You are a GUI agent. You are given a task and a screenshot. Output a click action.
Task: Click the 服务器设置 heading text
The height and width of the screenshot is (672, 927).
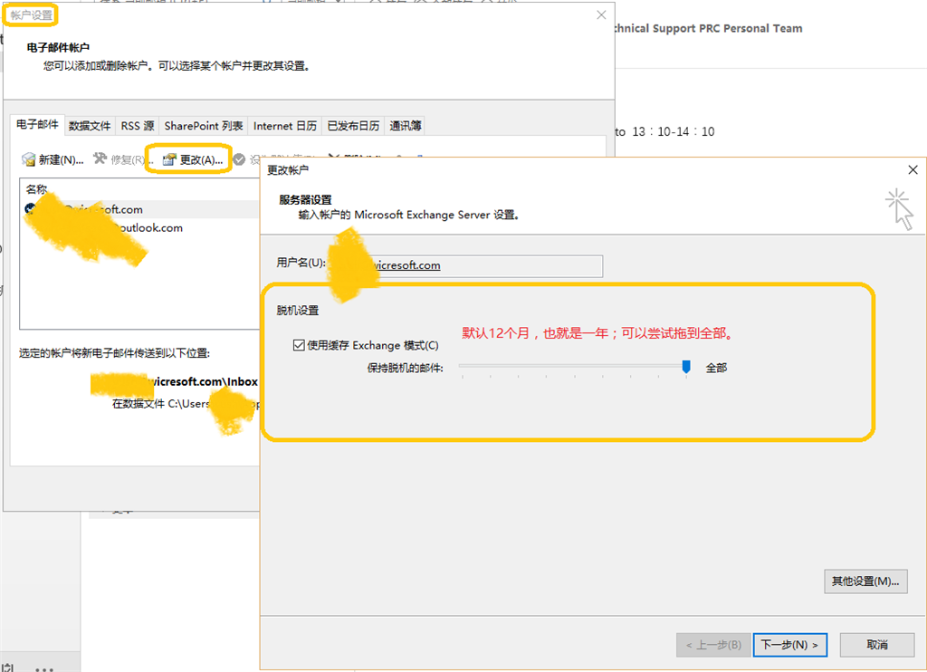tap(306, 200)
